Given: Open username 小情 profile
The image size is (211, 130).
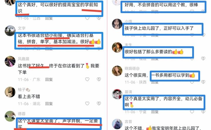Looking at the screenshot, I should pos(128,21).
